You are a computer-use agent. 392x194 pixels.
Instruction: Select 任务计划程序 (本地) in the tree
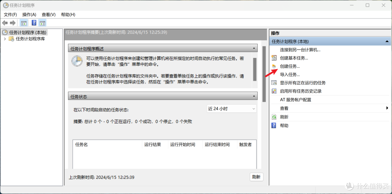tap(28, 33)
